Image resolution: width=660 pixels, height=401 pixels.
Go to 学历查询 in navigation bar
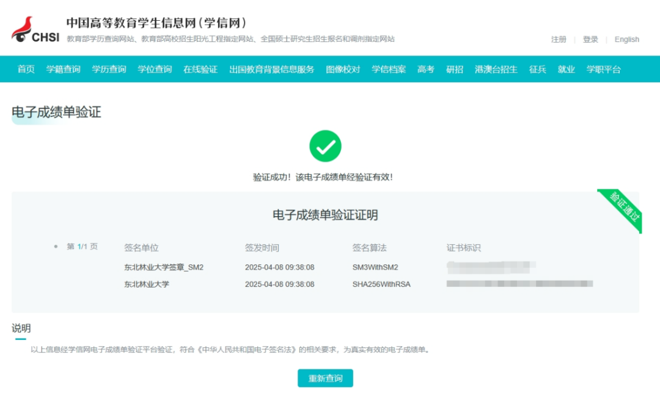109,69
